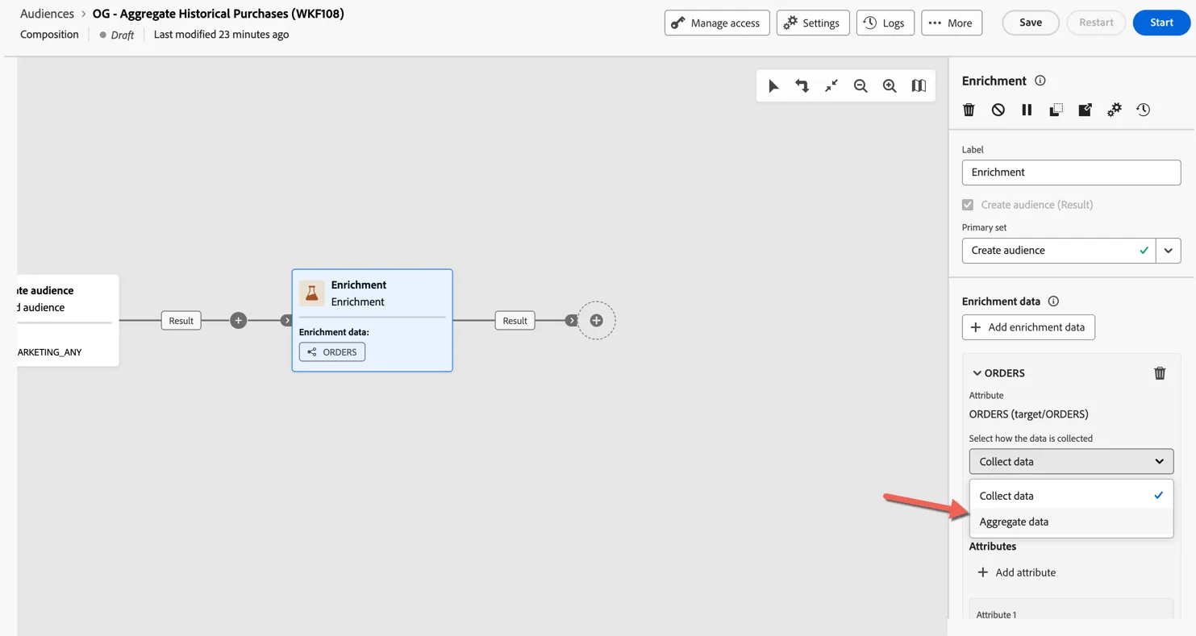Toggle Create audience (Result) checkbox
This screenshot has width=1196, height=636.
pos(968,205)
